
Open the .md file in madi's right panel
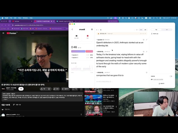(x=155, y=34)
